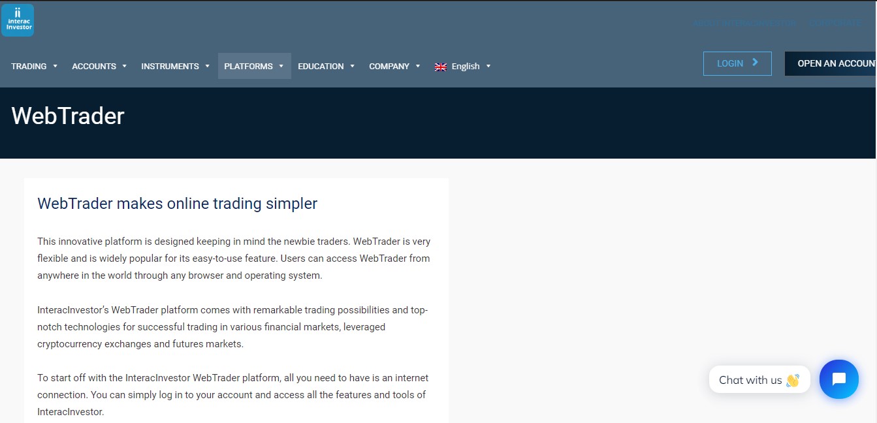Open the Instruments menu

(176, 66)
